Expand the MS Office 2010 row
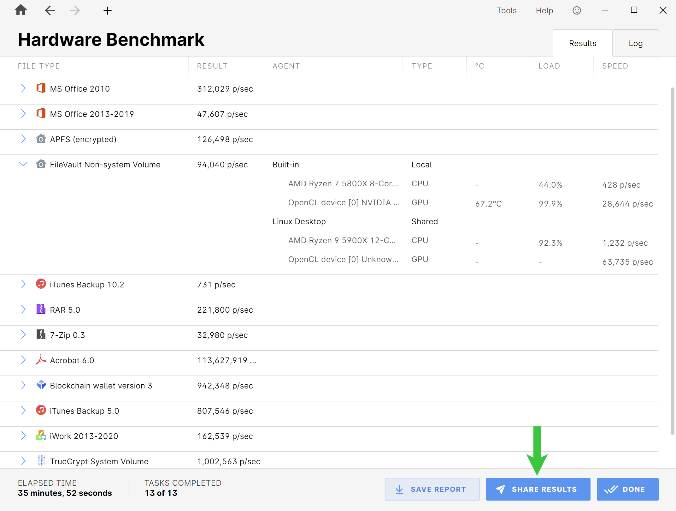 point(23,88)
